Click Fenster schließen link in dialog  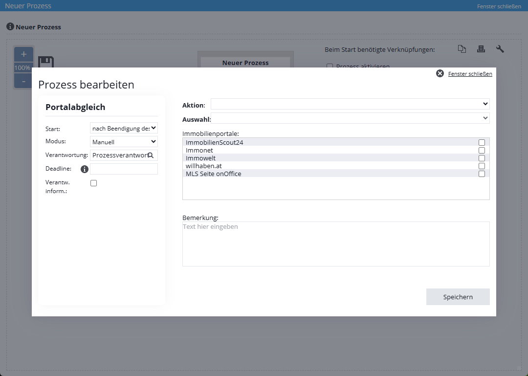pos(469,74)
